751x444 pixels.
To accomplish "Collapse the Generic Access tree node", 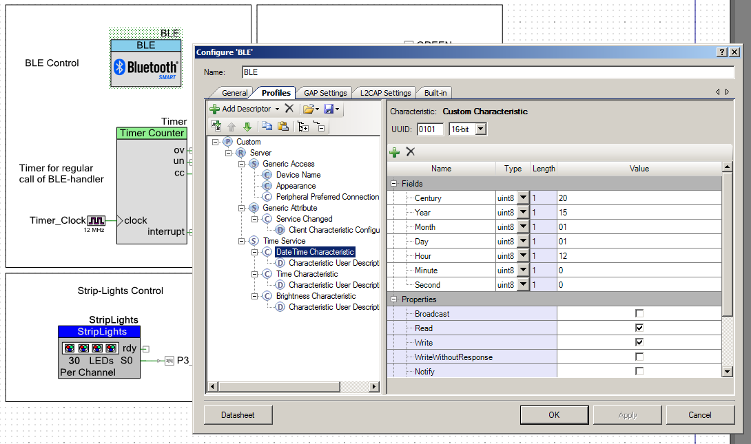I will 241,164.
